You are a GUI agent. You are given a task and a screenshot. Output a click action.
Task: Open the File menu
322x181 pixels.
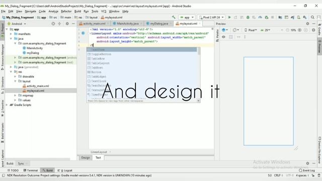click(x=4, y=11)
